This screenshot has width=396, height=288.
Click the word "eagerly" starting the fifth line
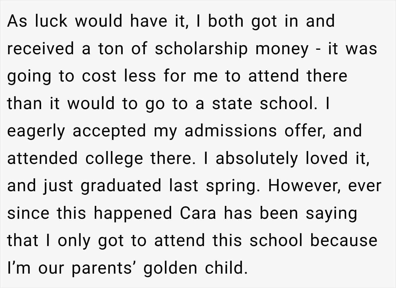[x=36, y=131]
